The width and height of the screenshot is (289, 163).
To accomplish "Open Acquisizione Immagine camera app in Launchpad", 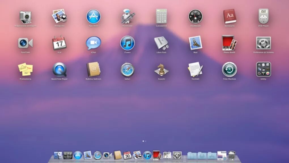I will [x=25, y=17].
